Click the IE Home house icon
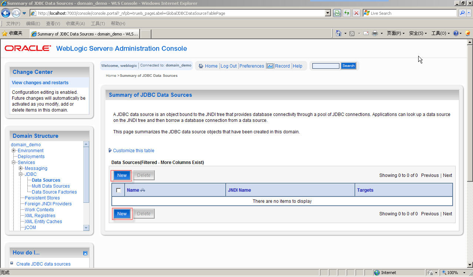This screenshot has height=277, width=473. (338, 33)
